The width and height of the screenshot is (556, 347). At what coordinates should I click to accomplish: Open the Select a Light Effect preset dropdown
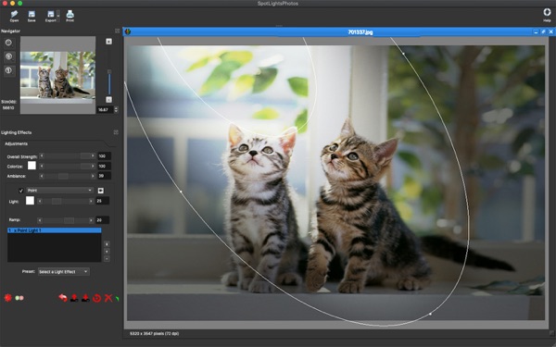pos(64,271)
